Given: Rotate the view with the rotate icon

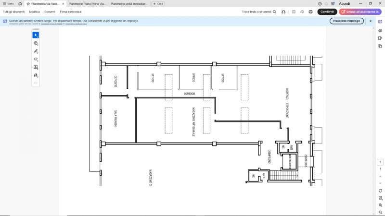Looking at the screenshot, I should tap(380, 191).
